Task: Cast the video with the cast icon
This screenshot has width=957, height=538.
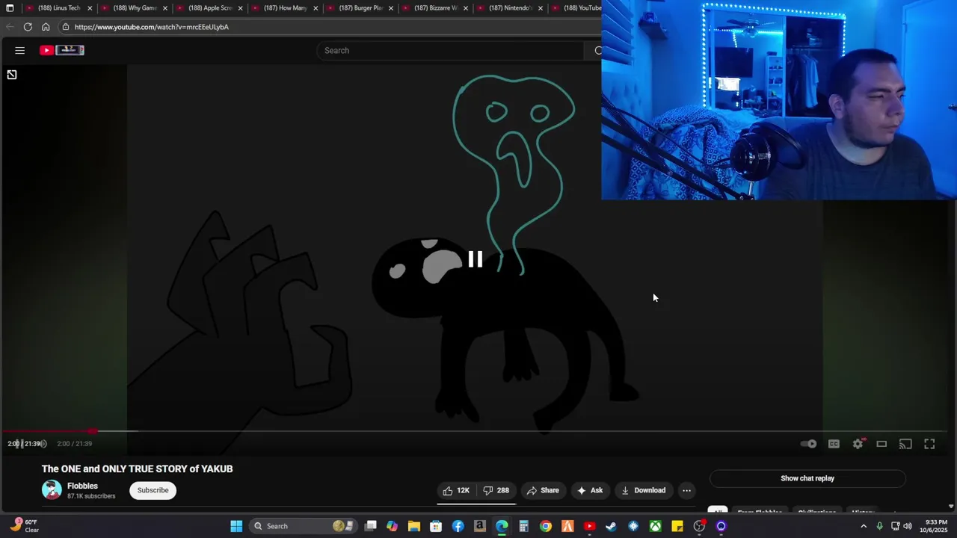Action: tap(905, 444)
